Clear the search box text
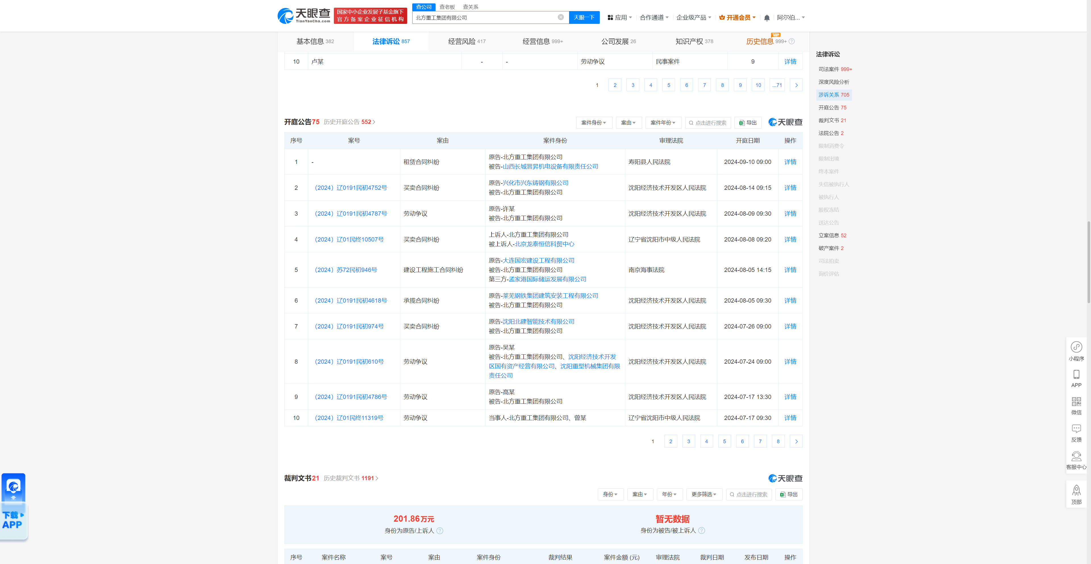 pos(560,17)
